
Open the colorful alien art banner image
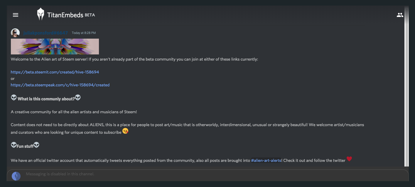[x=55, y=47]
